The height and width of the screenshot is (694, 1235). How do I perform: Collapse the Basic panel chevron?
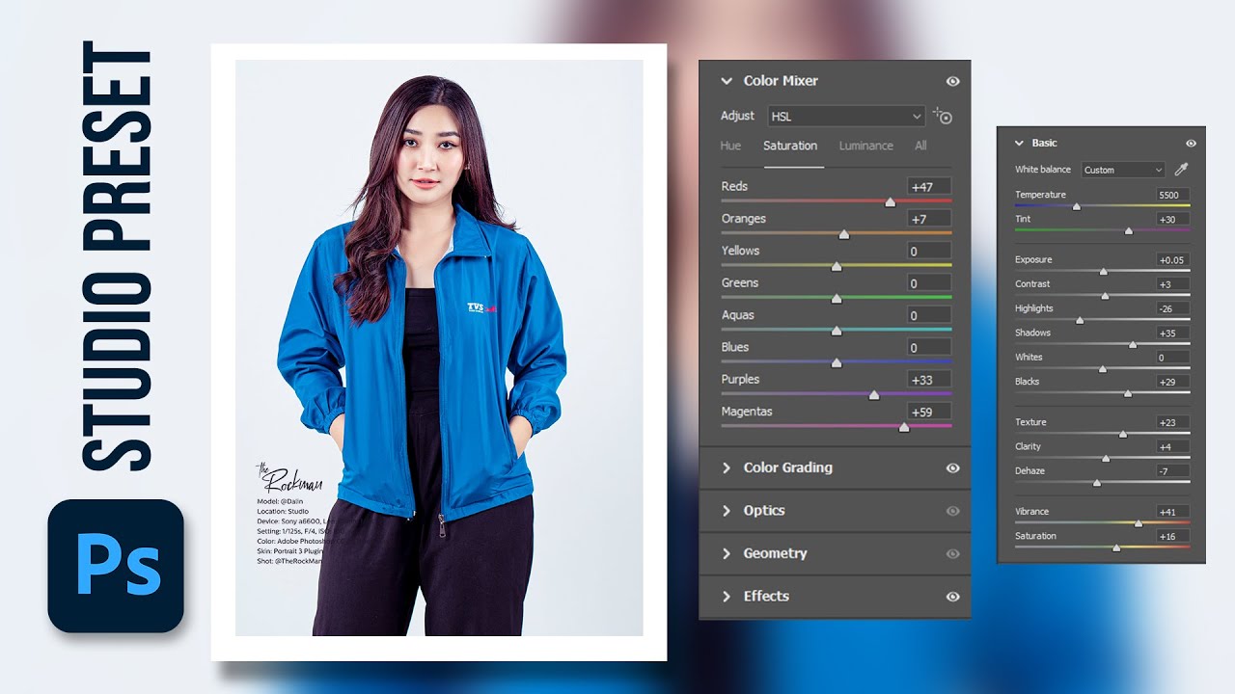pos(1019,143)
